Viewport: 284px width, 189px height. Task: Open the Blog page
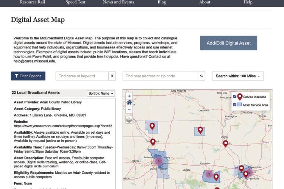pos(162,2)
